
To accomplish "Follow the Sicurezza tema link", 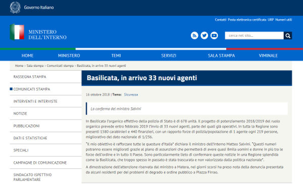I will coord(131,94).
